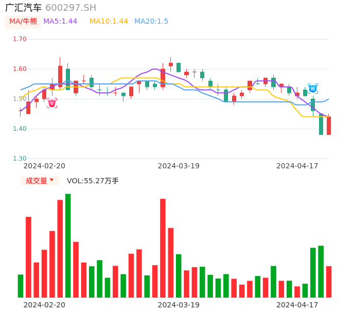
Task: Click the 1.30 price axis label
Action: 20,159
